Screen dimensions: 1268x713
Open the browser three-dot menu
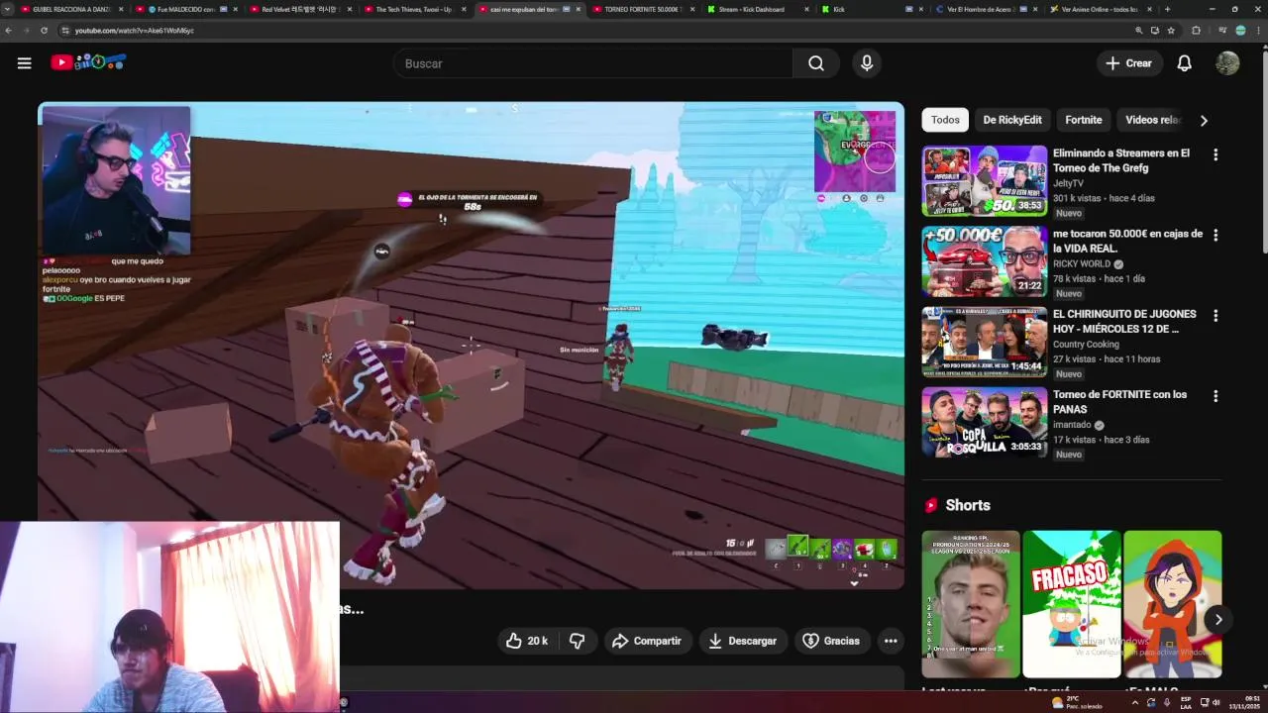(x=1258, y=31)
